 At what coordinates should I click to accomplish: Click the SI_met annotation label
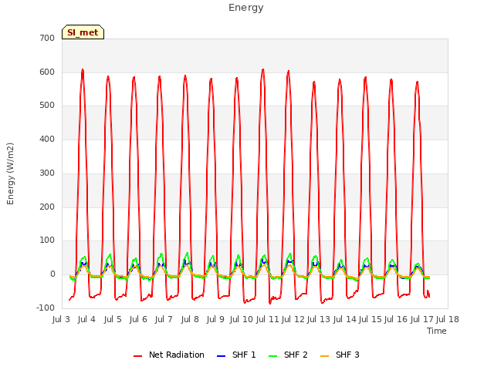tap(83, 32)
